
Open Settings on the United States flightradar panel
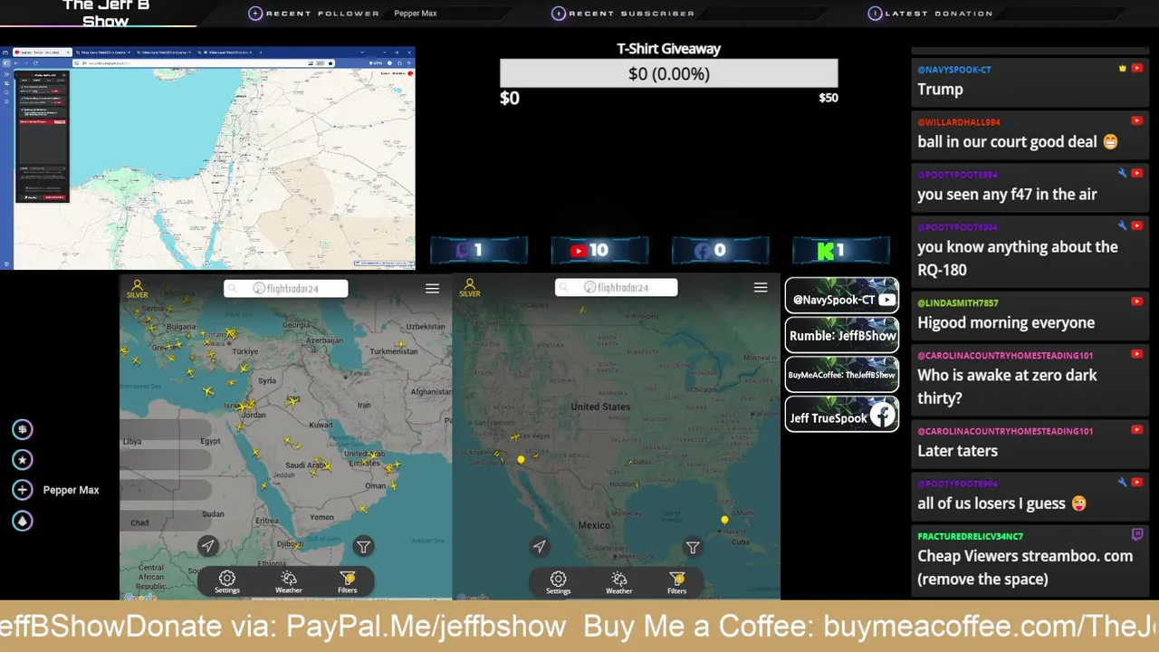(558, 582)
